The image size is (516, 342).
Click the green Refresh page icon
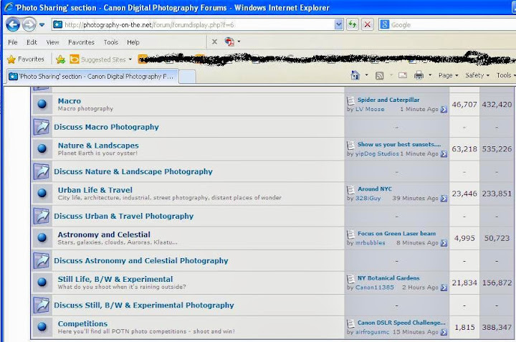[352, 24]
